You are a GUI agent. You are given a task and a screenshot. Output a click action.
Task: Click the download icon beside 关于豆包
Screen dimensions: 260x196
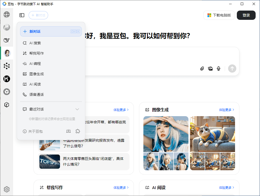coord(68,131)
